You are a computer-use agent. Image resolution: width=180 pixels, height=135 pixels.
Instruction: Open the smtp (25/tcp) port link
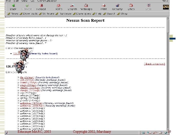tap(28, 85)
